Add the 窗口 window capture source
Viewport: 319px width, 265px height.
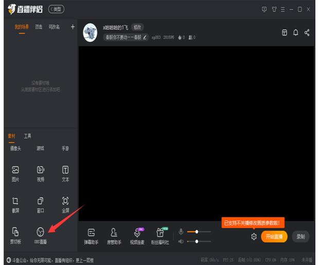[41, 205]
